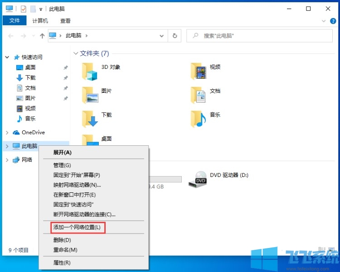
Task: Collapse the 文件夹 (7) group header
Action: (x=76, y=53)
